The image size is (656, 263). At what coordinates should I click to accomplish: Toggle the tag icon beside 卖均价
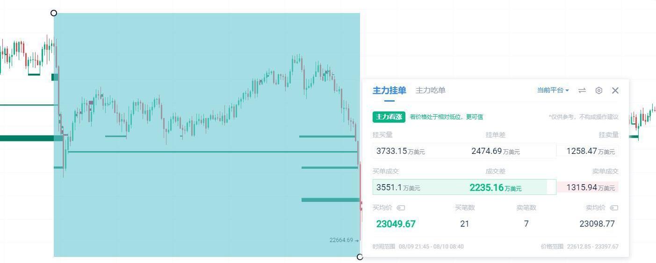point(614,208)
